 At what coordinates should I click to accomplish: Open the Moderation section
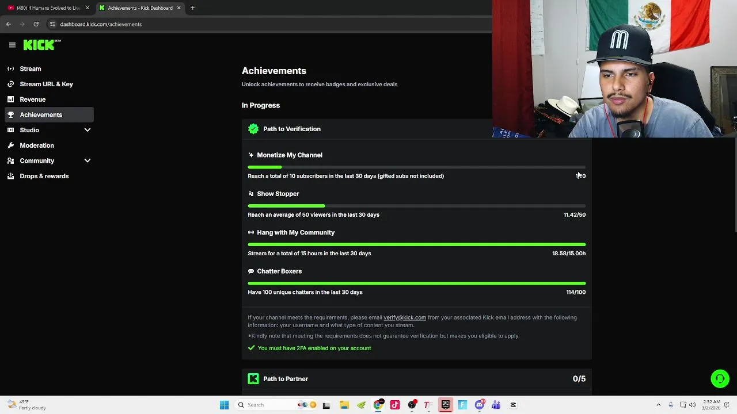point(49,145)
